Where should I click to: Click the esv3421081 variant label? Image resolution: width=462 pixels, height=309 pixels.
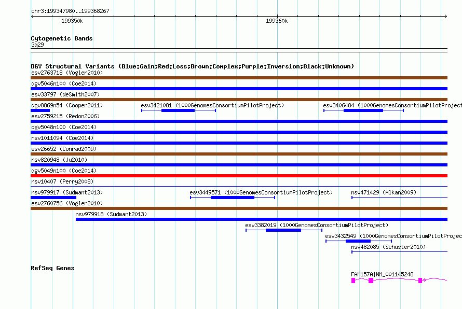(212, 105)
